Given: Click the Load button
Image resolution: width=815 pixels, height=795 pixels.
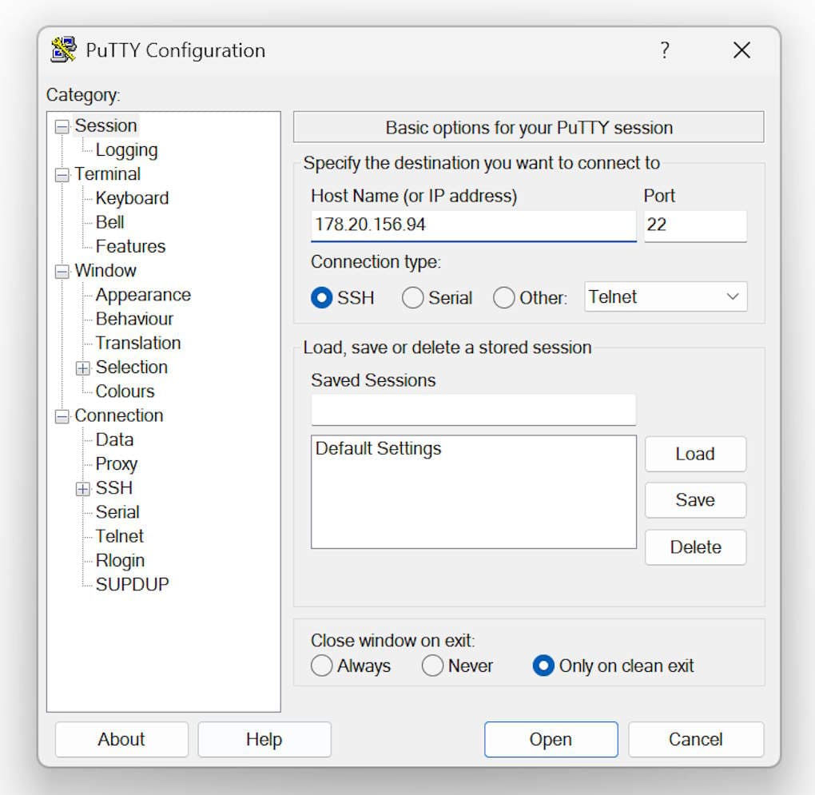Looking at the screenshot, I should (x=695, y=454).
